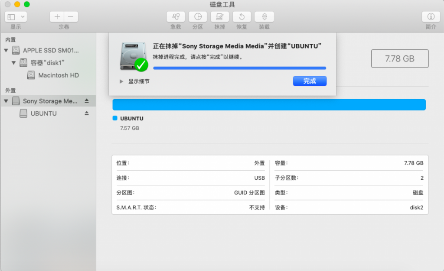
Task: Eject the Sony Storage Media disk
Action: 87,101
